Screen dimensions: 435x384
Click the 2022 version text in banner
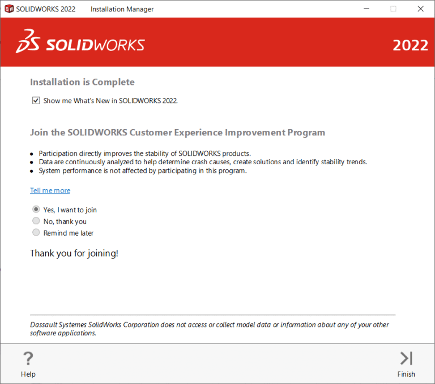click(410, 45)
